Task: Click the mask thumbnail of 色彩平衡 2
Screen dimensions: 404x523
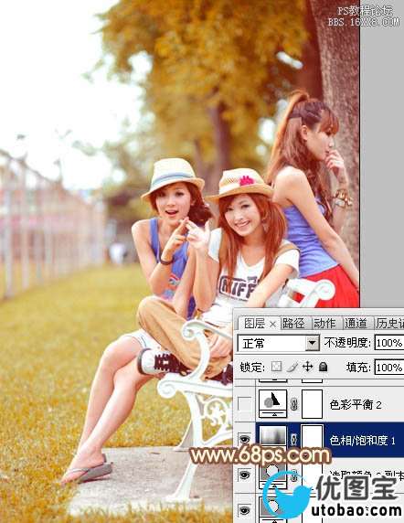Action: (313, 404)
